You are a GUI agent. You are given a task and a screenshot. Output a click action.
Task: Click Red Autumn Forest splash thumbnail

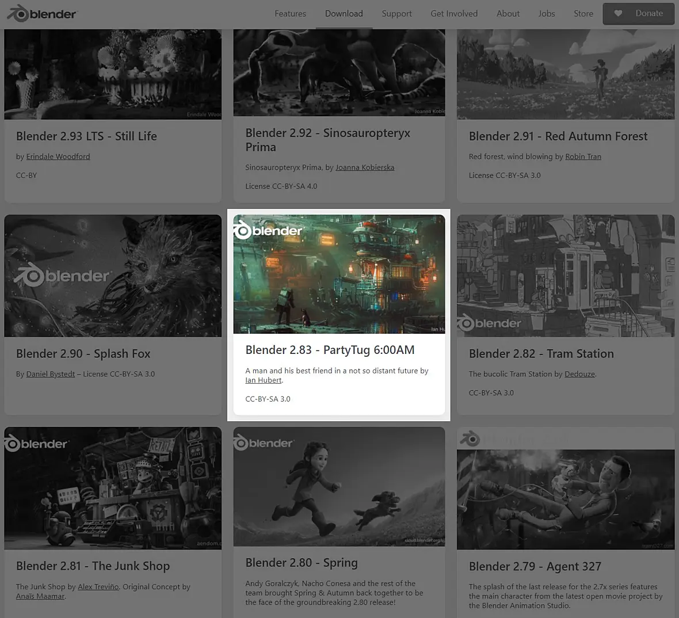(x=566, y=74)
